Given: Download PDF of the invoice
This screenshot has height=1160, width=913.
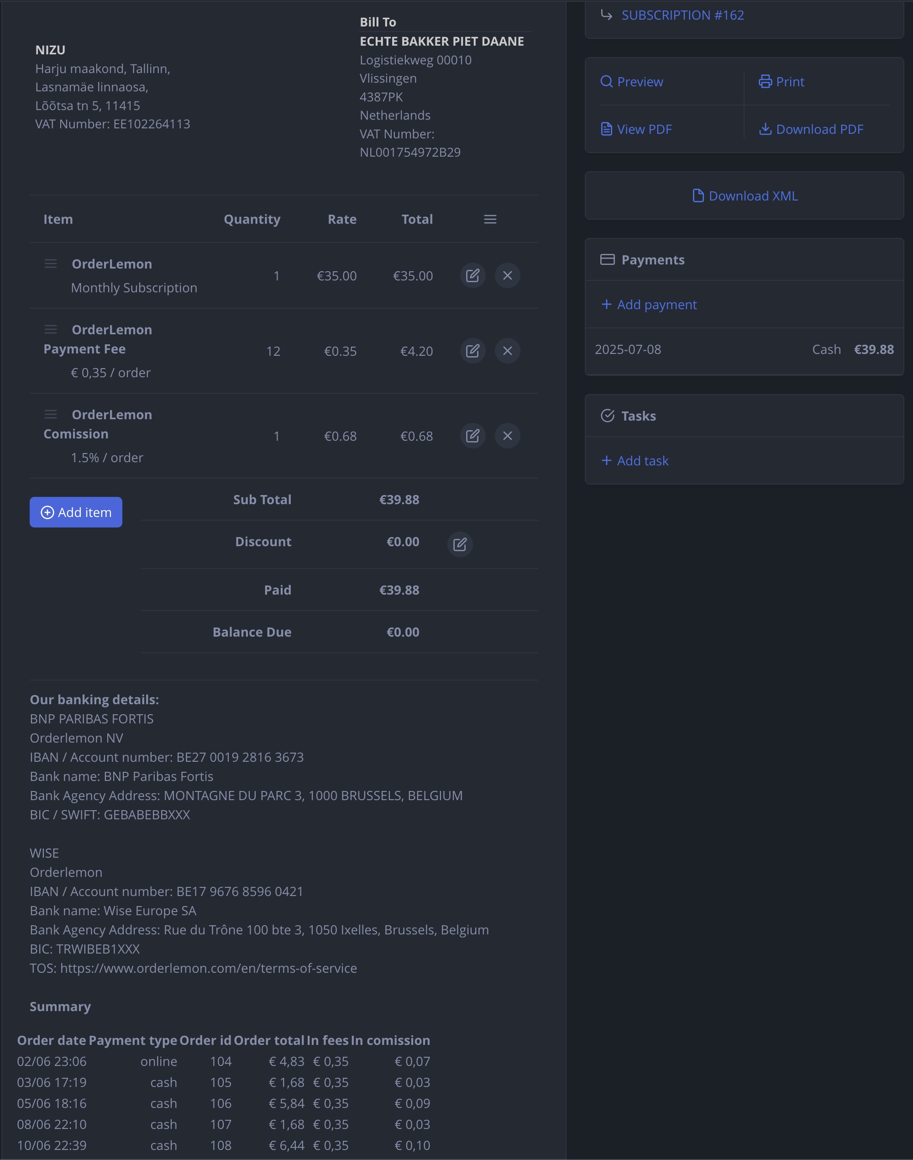Looking at the screenshot, I should pyautogui.click(x=811, y=129).
